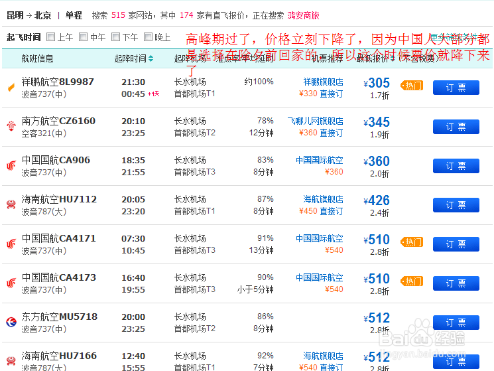Book ticket for 海南航空HU7166

coord(456,362)
